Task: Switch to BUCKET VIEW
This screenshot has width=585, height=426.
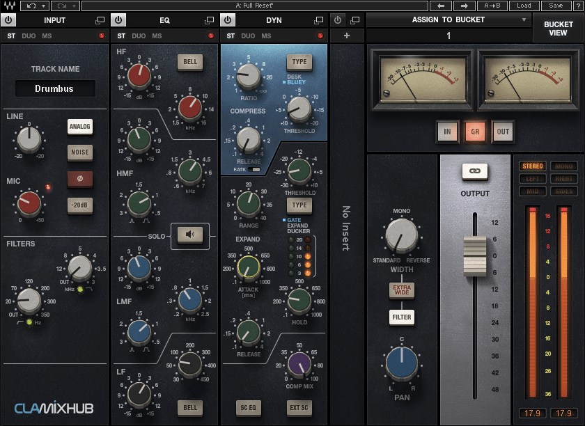Action: point(558,29)
